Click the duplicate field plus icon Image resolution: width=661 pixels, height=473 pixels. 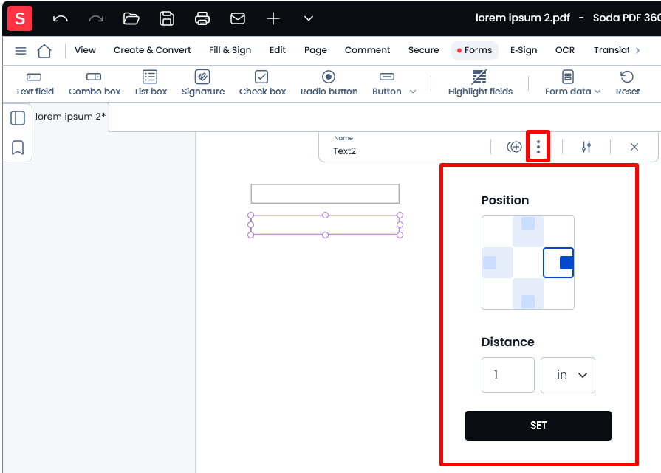tap(514, 147)
